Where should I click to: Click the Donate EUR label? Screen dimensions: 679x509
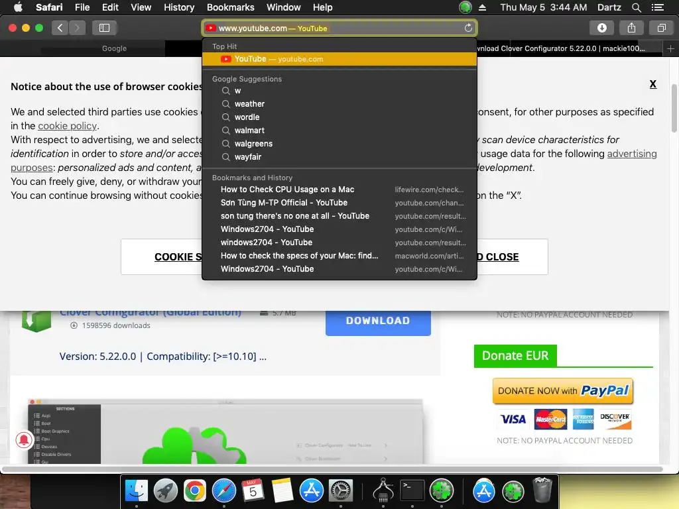515,356
